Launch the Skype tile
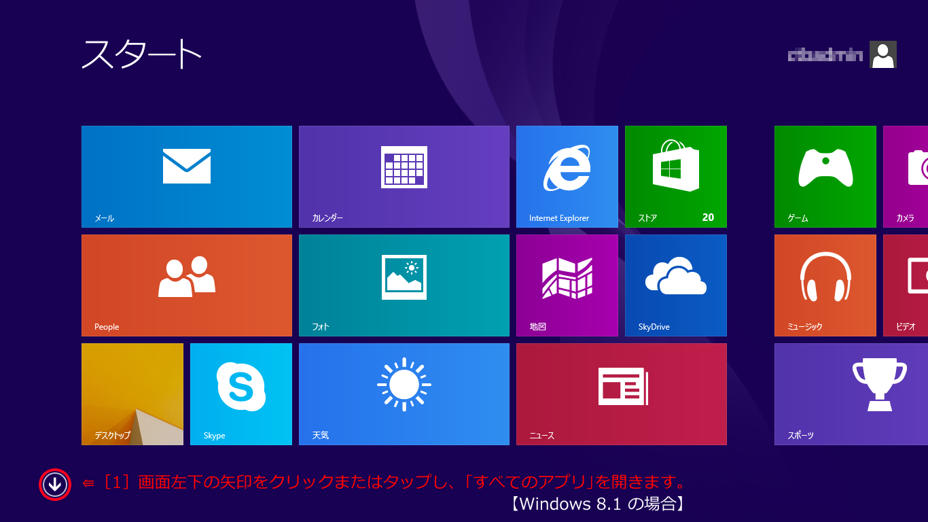 (x=241, y=394)
